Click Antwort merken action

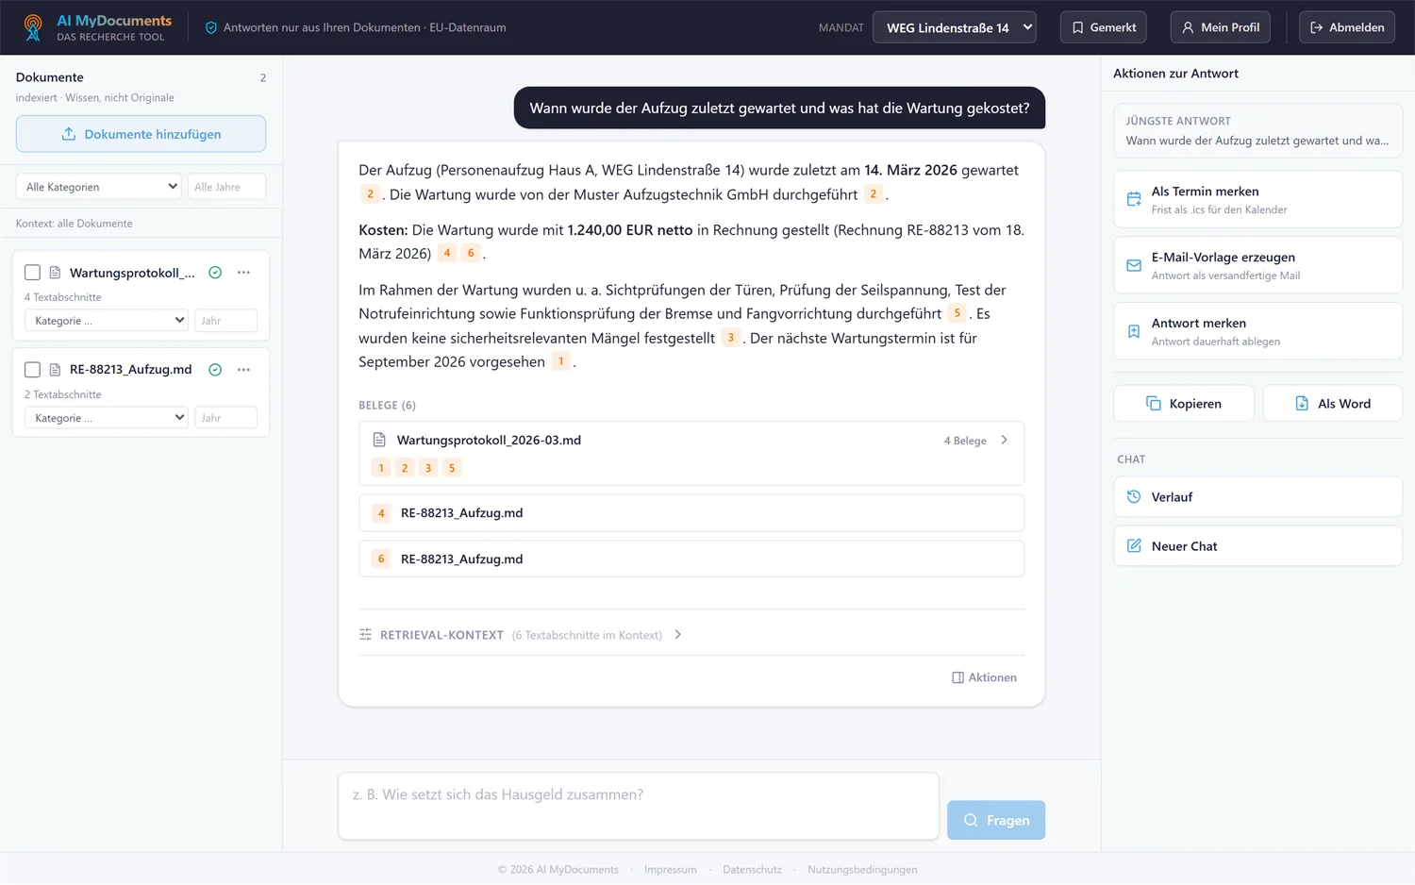click(x=1257, y=331)
